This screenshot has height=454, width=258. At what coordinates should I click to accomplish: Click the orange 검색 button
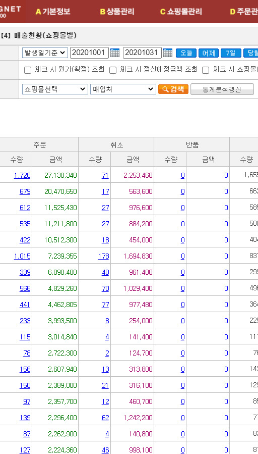(173, 89)
